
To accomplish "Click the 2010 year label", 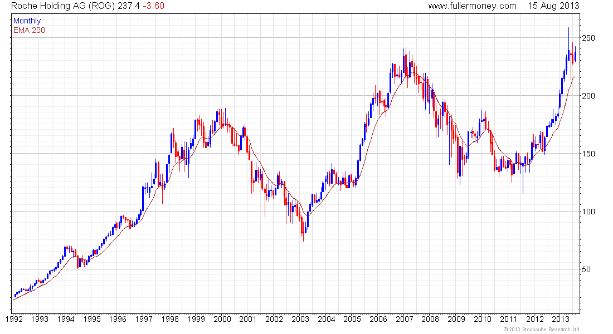I will [483, 319].
